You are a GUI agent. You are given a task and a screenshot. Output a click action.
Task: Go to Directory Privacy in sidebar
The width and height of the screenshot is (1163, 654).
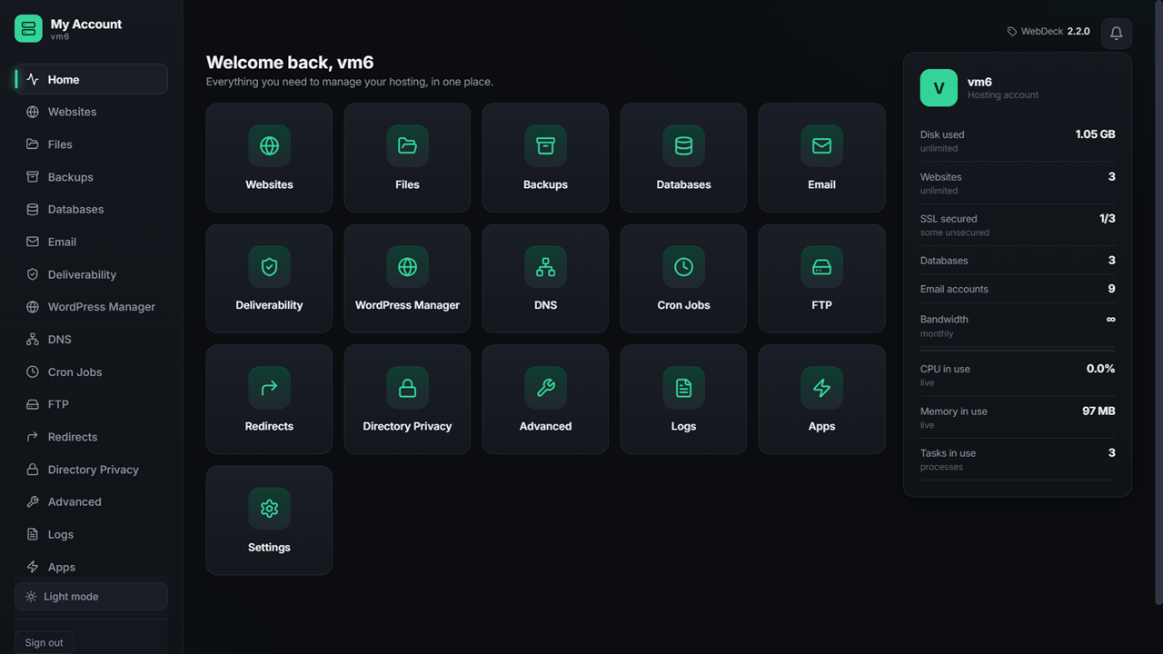point(91,470)
